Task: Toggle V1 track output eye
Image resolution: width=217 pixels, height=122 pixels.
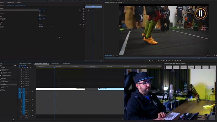Action: click(x=28, y=89)
